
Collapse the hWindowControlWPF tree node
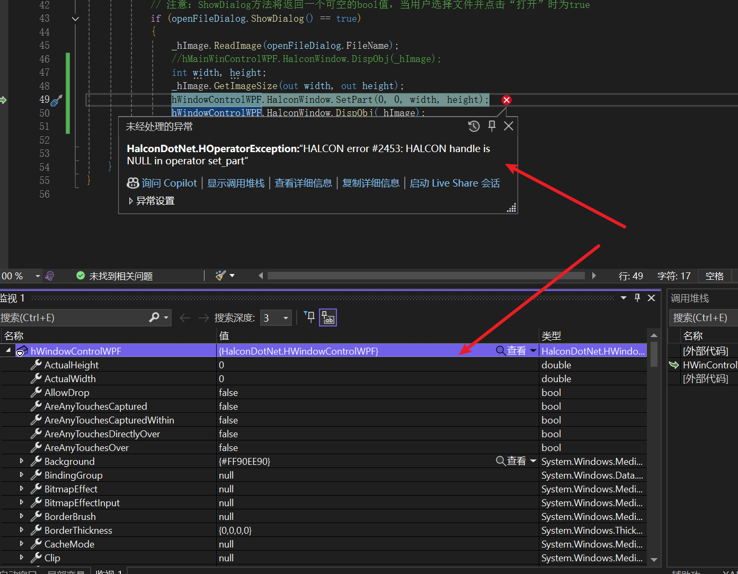[x=8, y=350]
